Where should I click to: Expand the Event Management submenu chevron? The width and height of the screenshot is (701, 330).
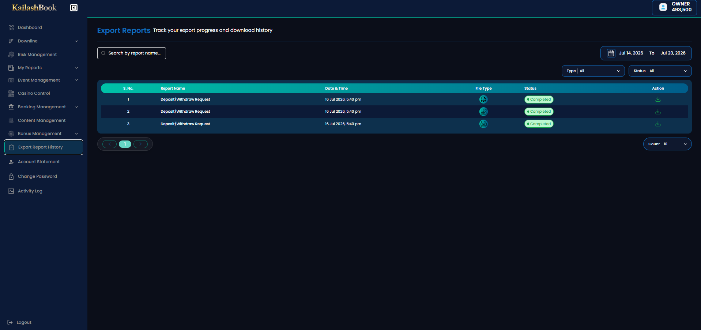coord(76,80)
